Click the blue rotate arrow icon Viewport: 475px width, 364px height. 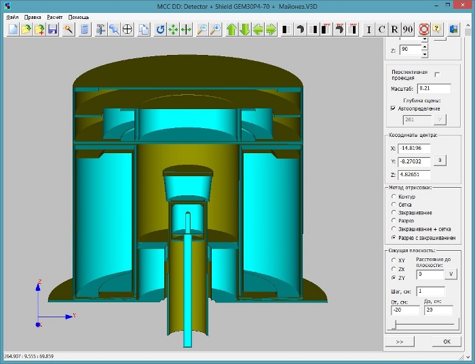tap(160, 29)
